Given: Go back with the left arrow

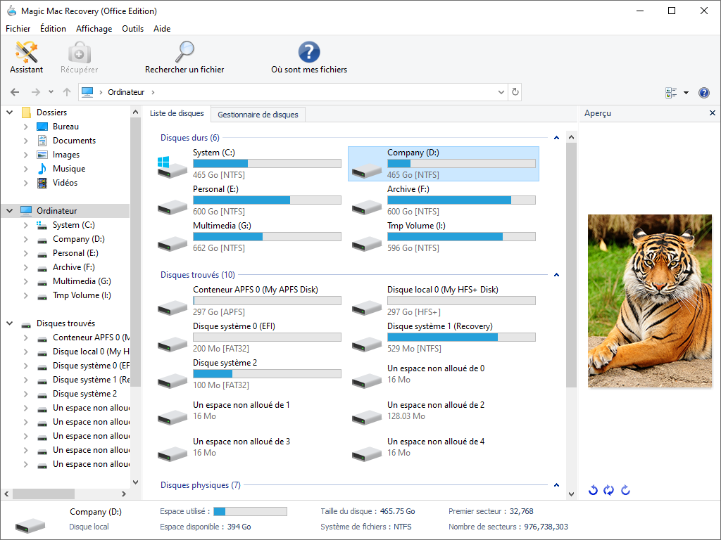Looking at the screenshot, I should [15, 92].
